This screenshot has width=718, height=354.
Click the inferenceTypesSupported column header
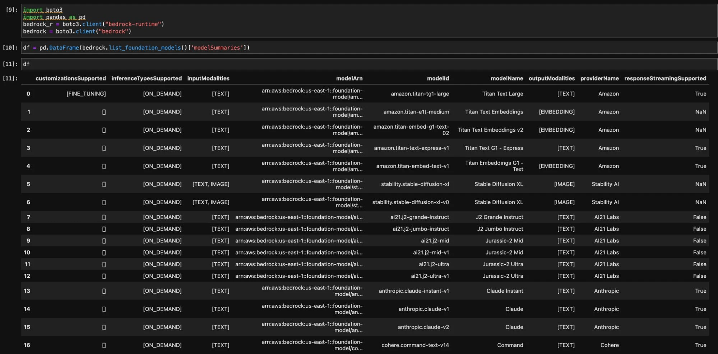[x=147, y=78]
